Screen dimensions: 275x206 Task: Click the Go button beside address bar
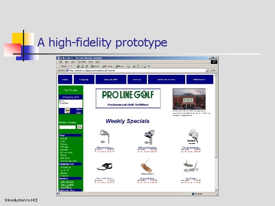coord(213,71)
